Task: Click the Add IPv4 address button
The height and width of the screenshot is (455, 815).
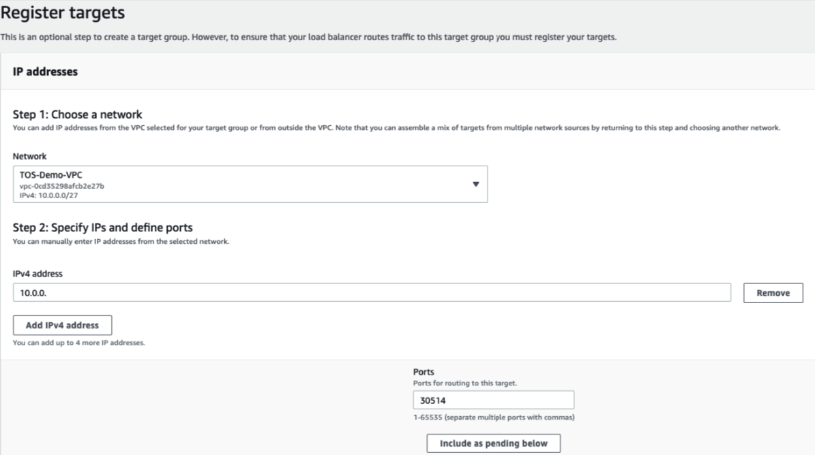Action: 62,326
